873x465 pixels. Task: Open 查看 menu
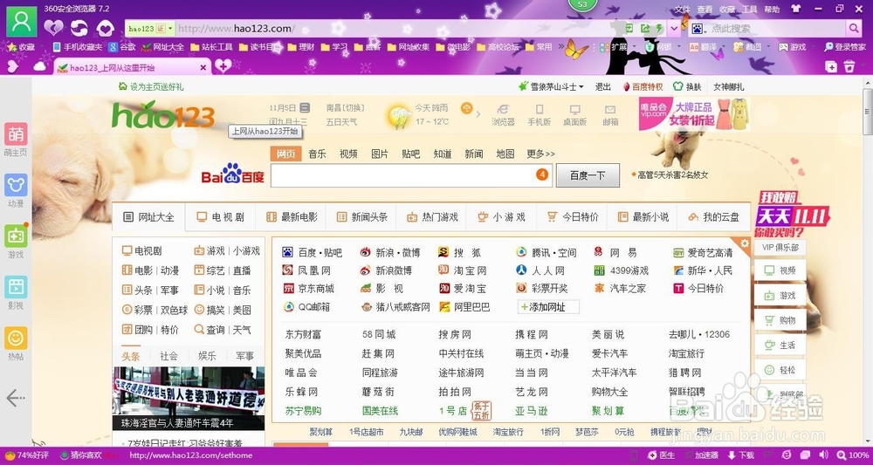(x=705, y=9)
